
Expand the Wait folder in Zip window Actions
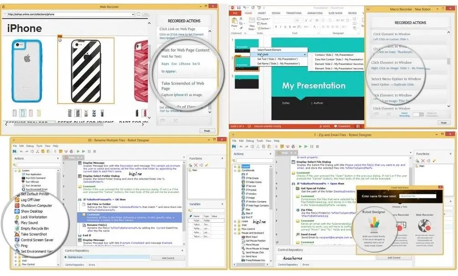235,225
